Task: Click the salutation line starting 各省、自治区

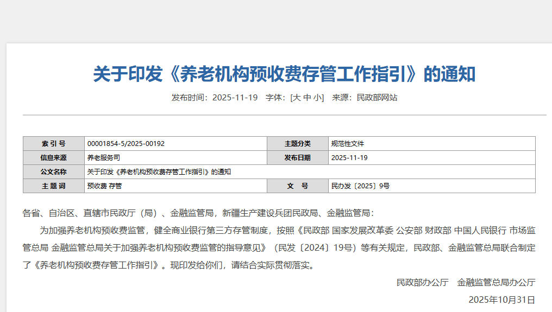Action: point(198,213)
